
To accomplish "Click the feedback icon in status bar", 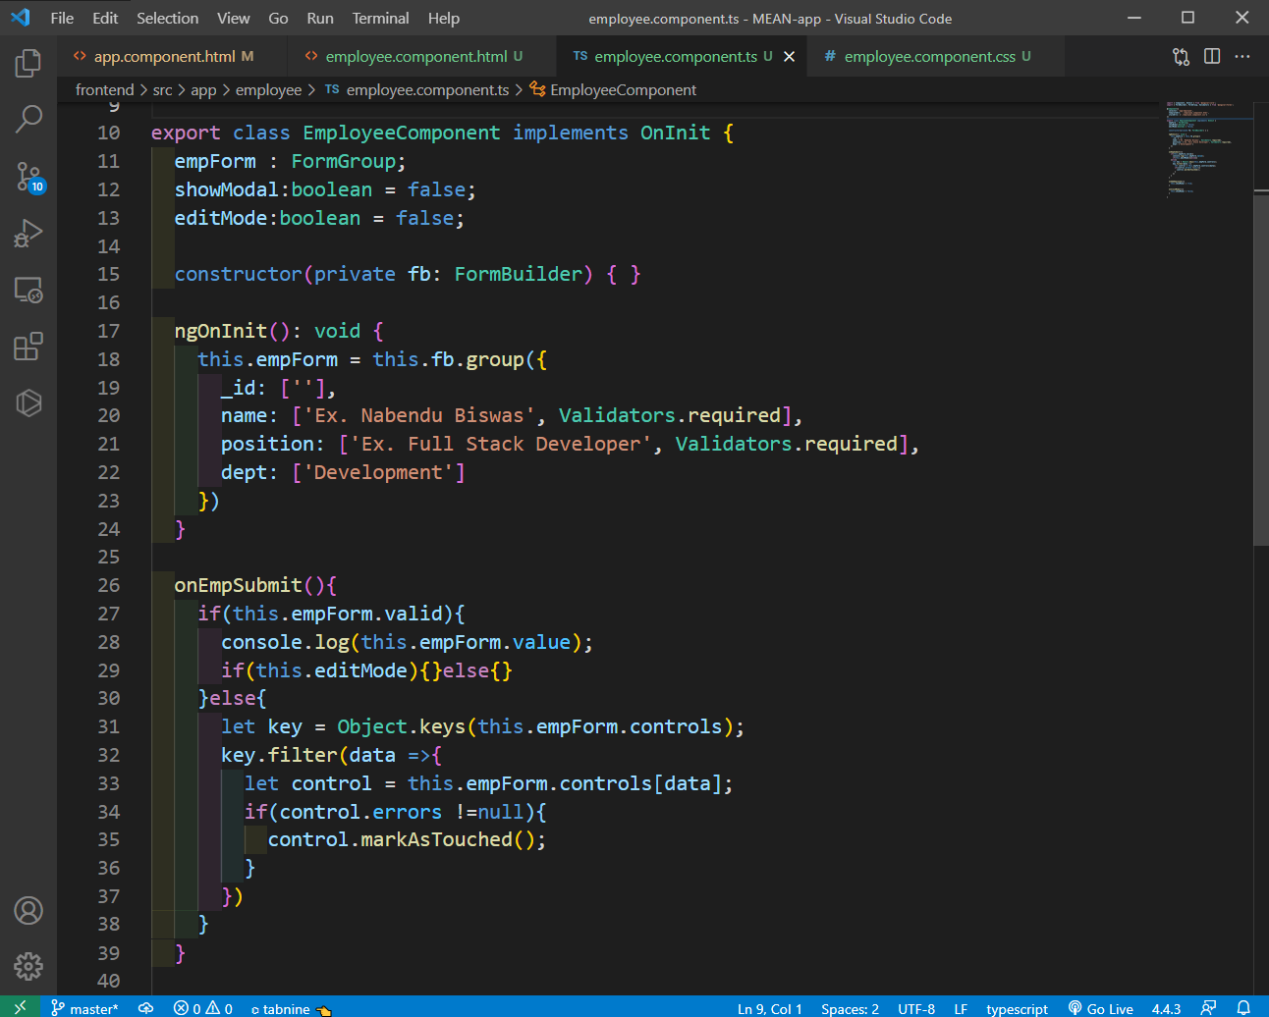I will 1208,1007.
